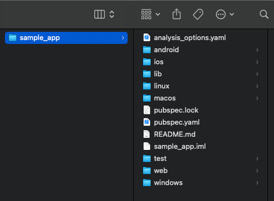This screenshot has height=201, width=274.
Task: Expand ios folder via its chevron
Action: click(x=257, y=62)
